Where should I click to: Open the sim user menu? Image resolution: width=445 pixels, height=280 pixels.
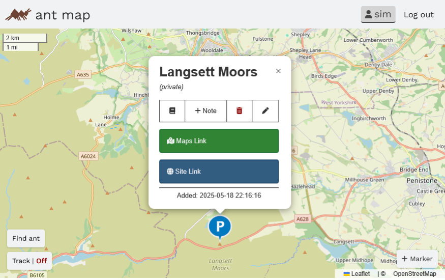click(x=378, y=14)
